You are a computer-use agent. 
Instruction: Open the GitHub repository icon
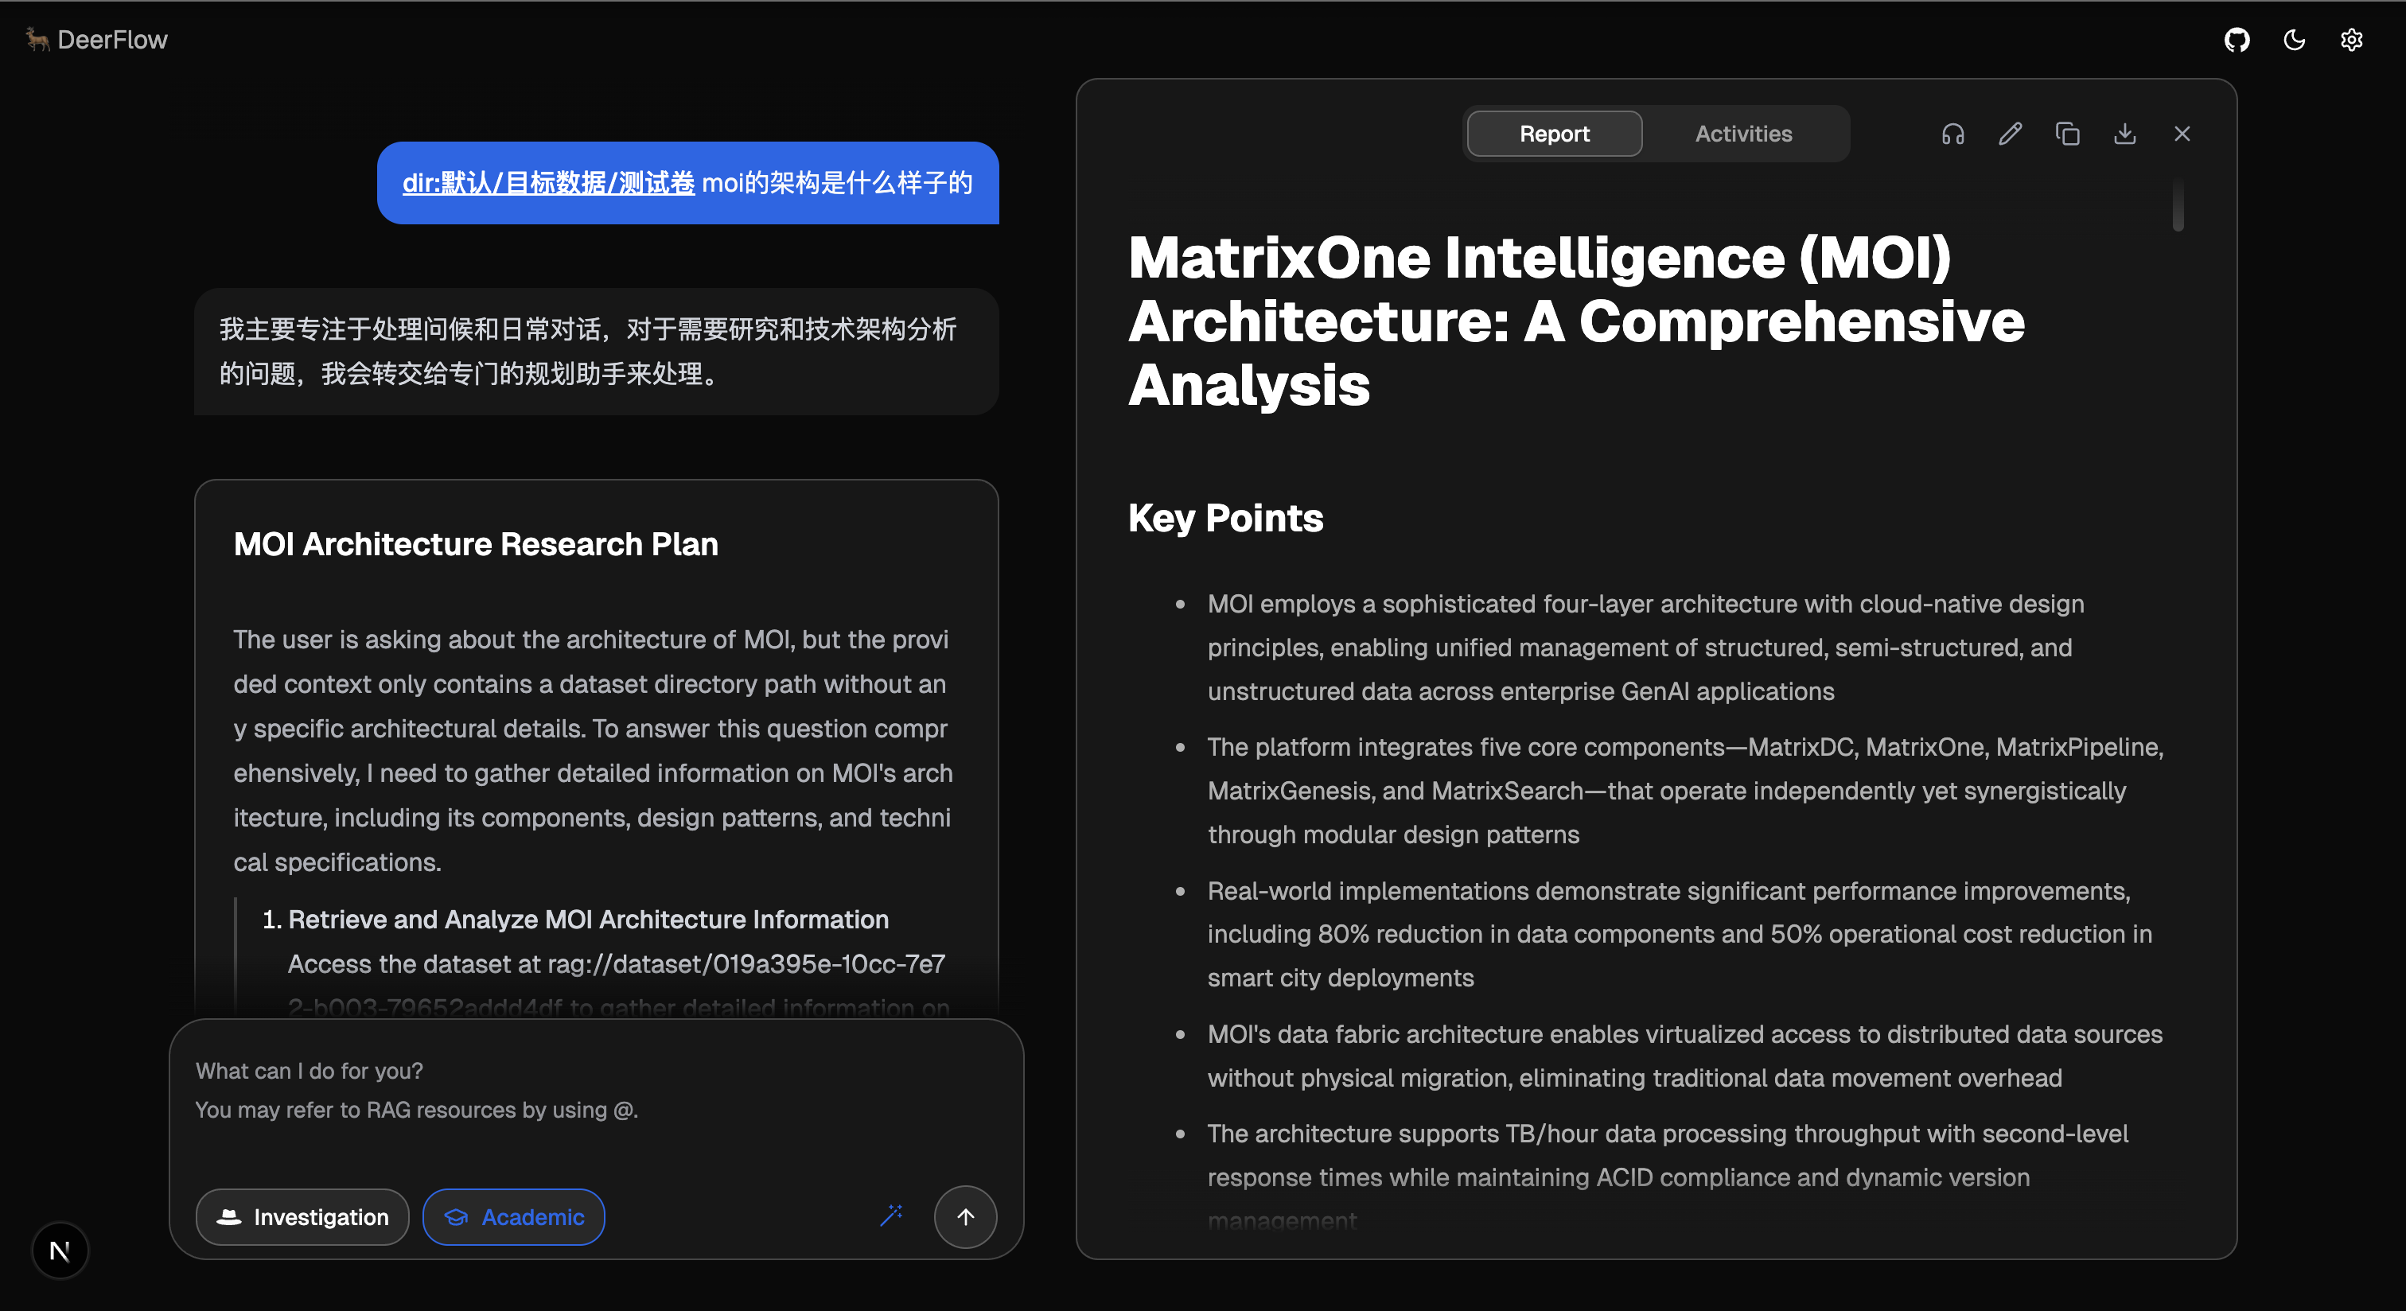[x=2237, y=39]
